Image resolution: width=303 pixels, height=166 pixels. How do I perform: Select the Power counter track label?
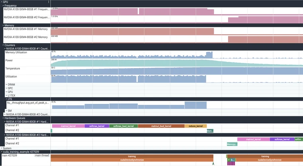pos(9,61)
